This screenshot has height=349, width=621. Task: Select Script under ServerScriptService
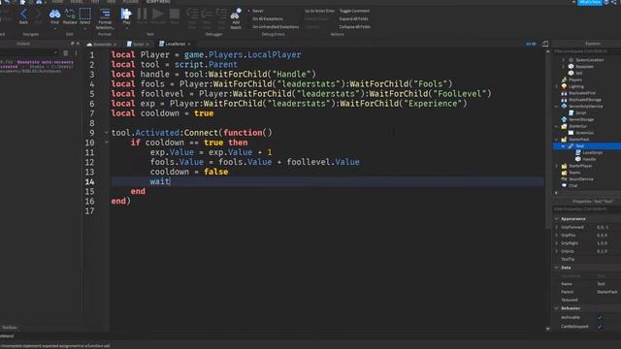[581, 112]
